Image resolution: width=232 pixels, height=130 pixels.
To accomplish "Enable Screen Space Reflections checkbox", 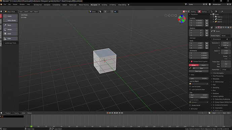I will click(214, 102).
